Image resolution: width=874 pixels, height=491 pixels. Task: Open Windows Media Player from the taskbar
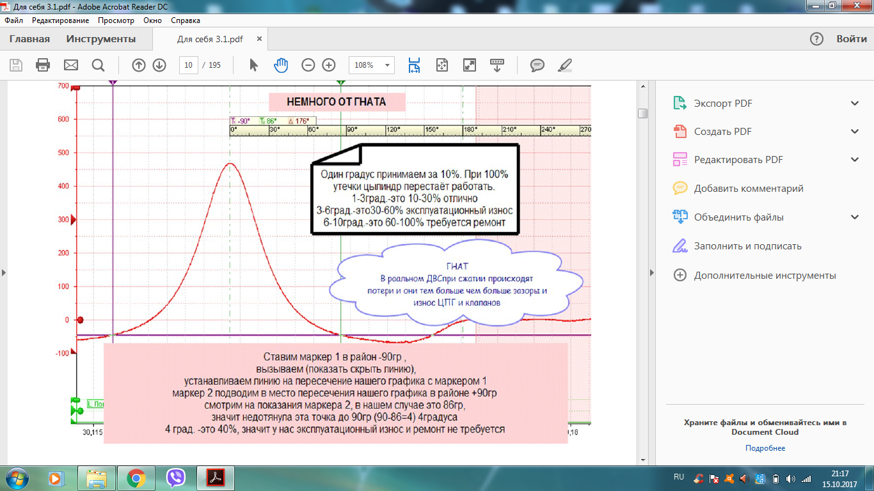coord(56,478)
